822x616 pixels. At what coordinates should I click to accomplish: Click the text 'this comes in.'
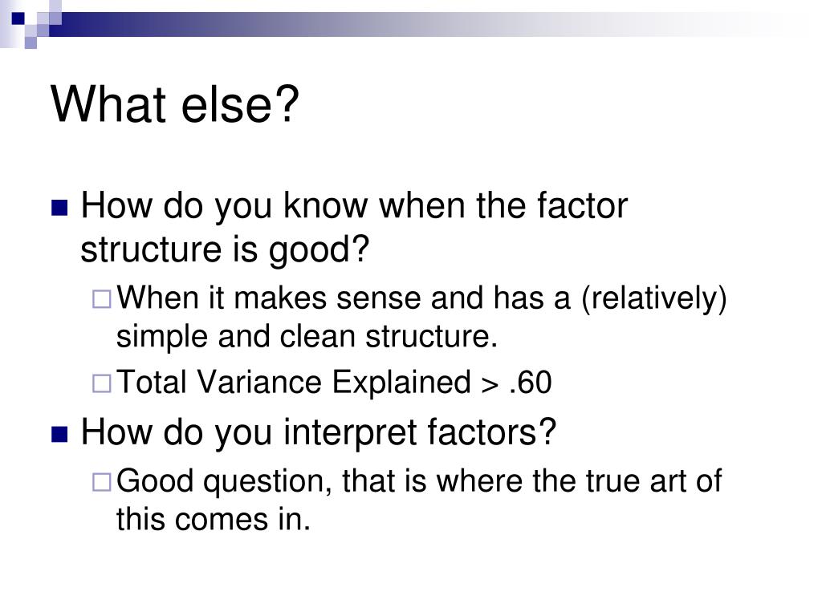pyautogui.click(x=214, y=520)
